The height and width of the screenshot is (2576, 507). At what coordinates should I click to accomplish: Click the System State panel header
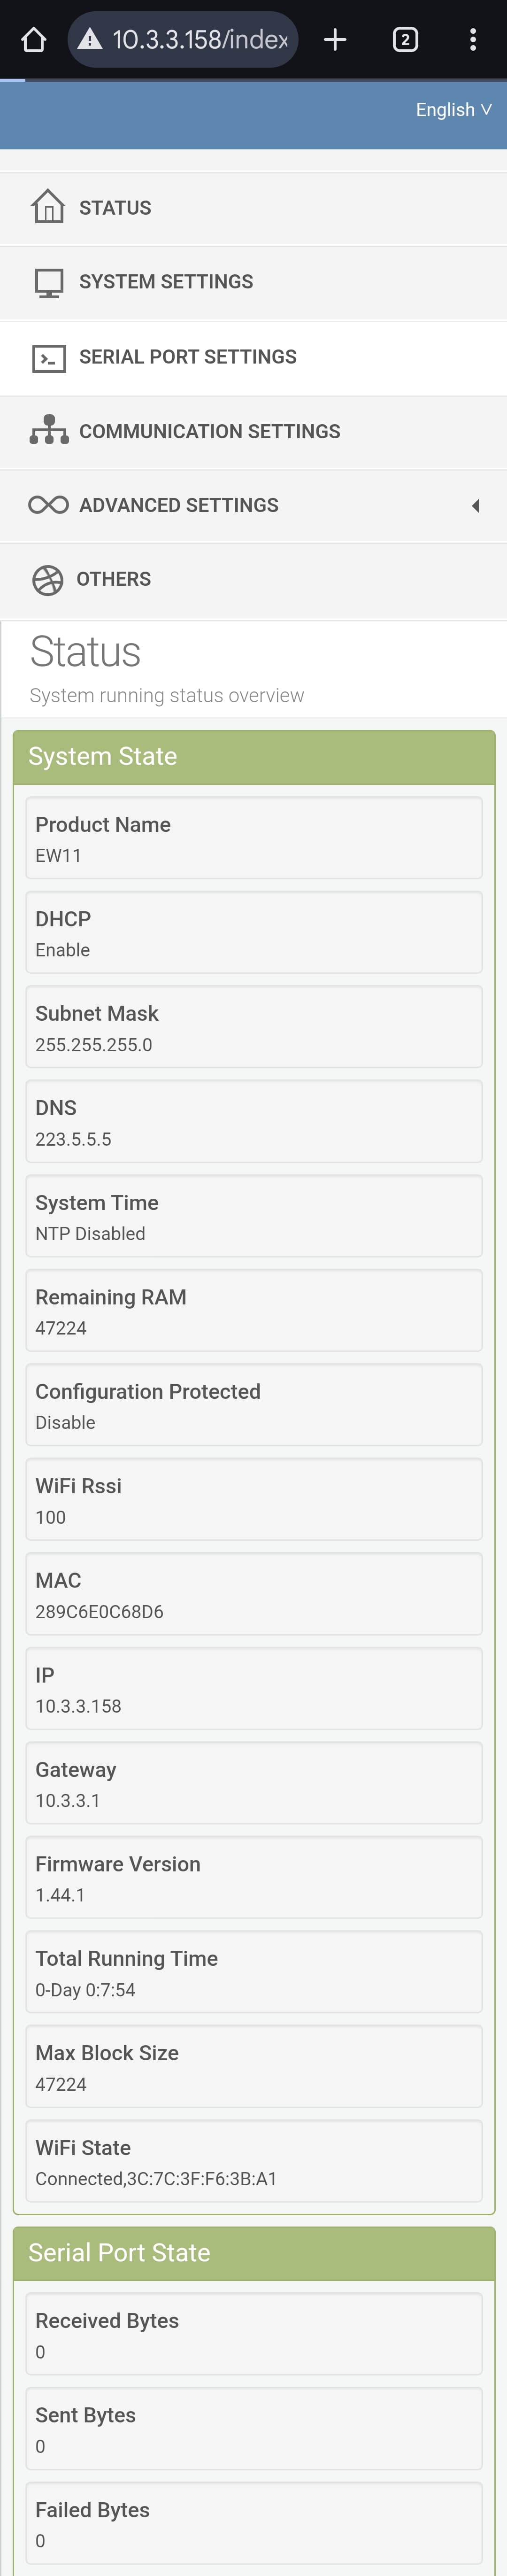[x=254, y=757]
